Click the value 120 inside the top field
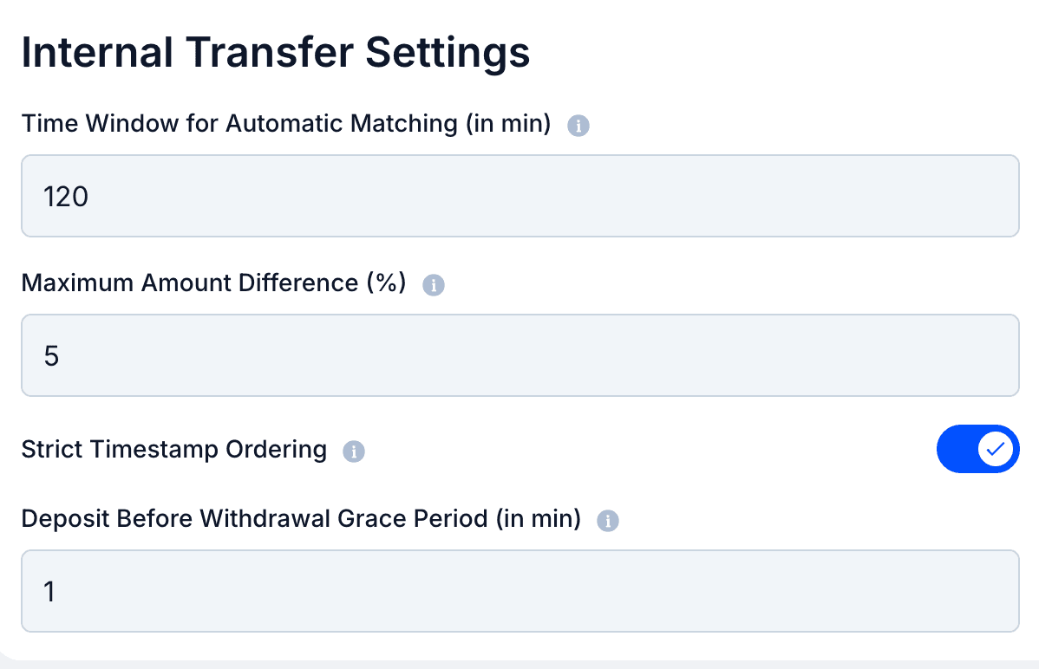1039x669 pixels. click(x=64, y=196)
